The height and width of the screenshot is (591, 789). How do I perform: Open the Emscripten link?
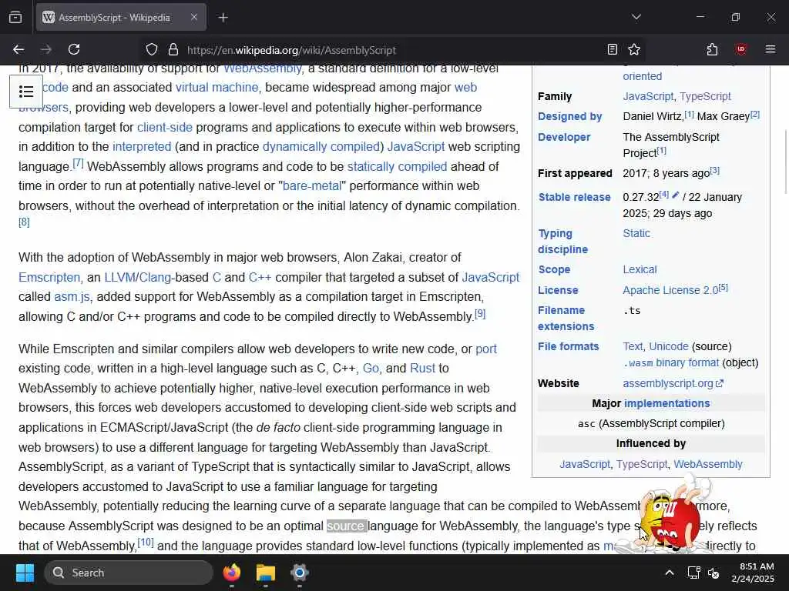coord(49,277)
